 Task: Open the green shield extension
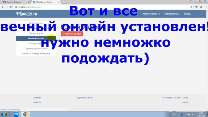pos(196,7)
